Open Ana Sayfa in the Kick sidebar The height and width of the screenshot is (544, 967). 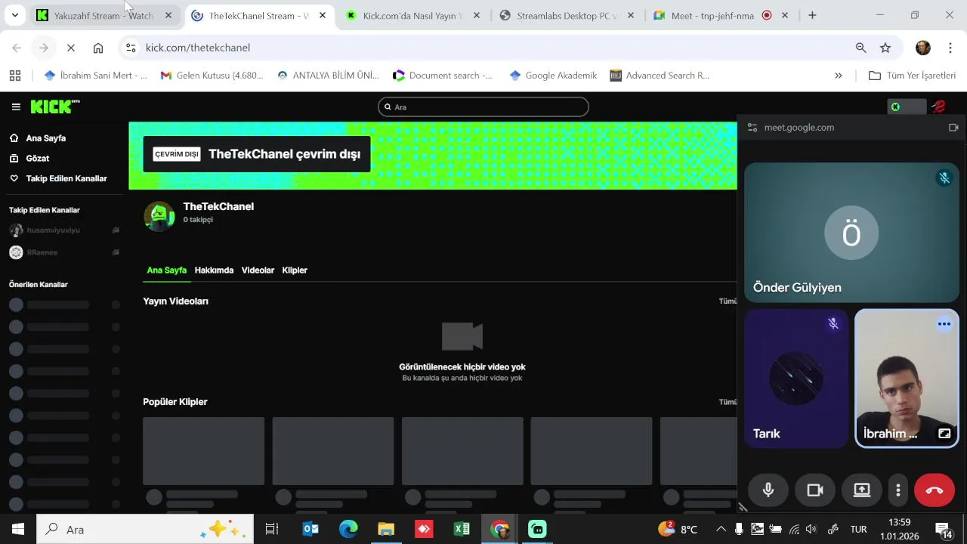click(x=45, y=138)
